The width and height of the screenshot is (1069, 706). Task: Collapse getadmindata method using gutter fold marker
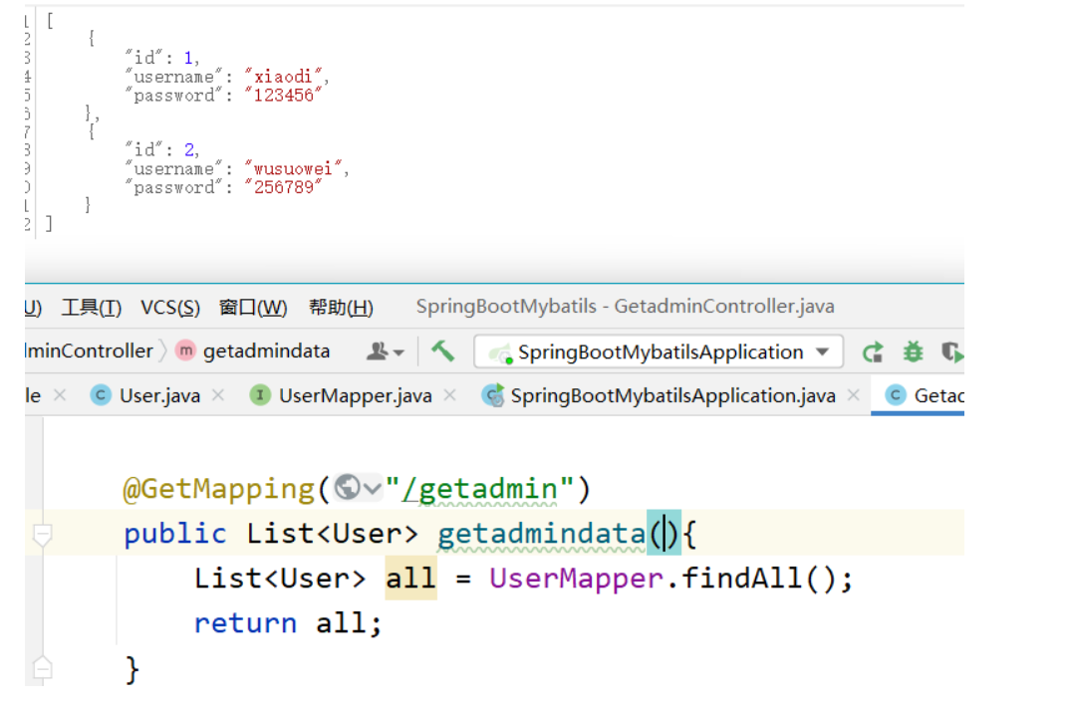(42, 535)
